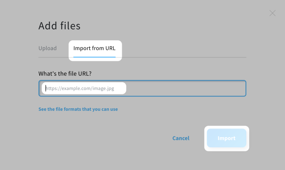This screenshot has width=285, height=170.
Task: Select the Import from URL tab
Action: pos(94,48)
